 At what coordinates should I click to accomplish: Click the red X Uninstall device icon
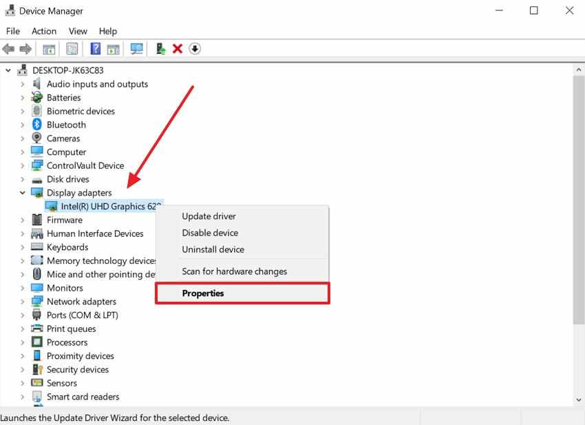pyautogui.click(x=178, y=48)
